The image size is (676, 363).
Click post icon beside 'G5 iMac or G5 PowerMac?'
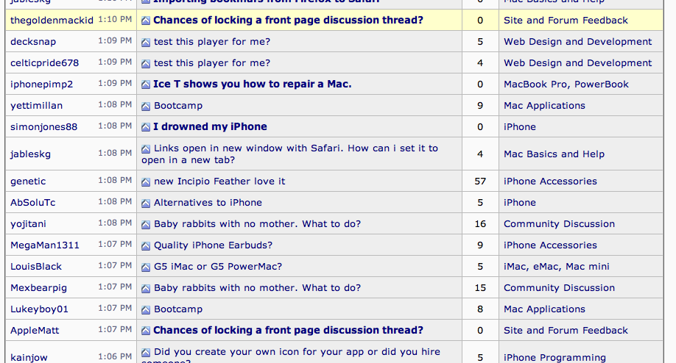[x=146, y=267]
